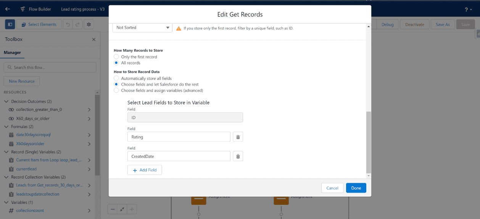Click the Add Field button
Screen dimensions: 480x219
[x=145, y=170]
